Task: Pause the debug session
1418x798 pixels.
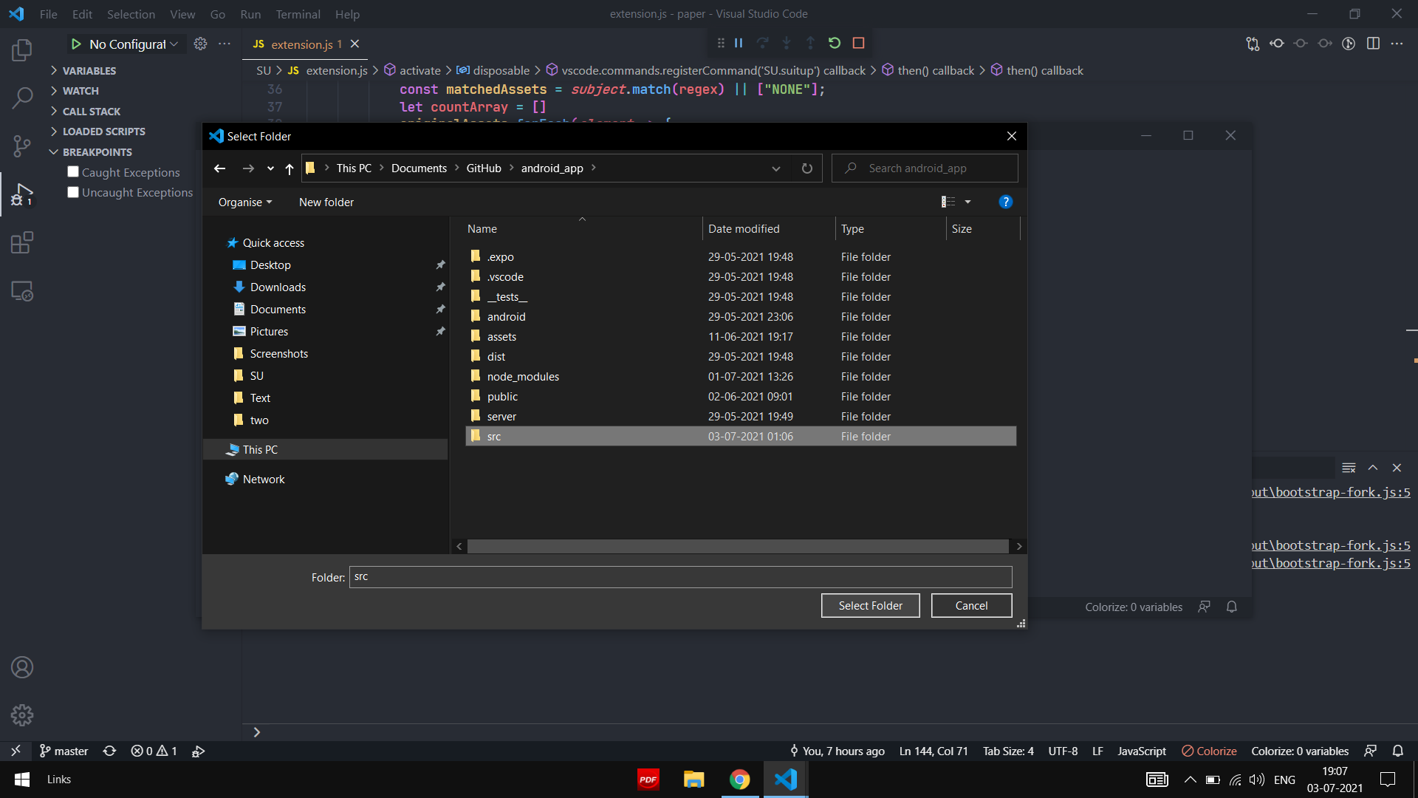Action: coord(739,43)
